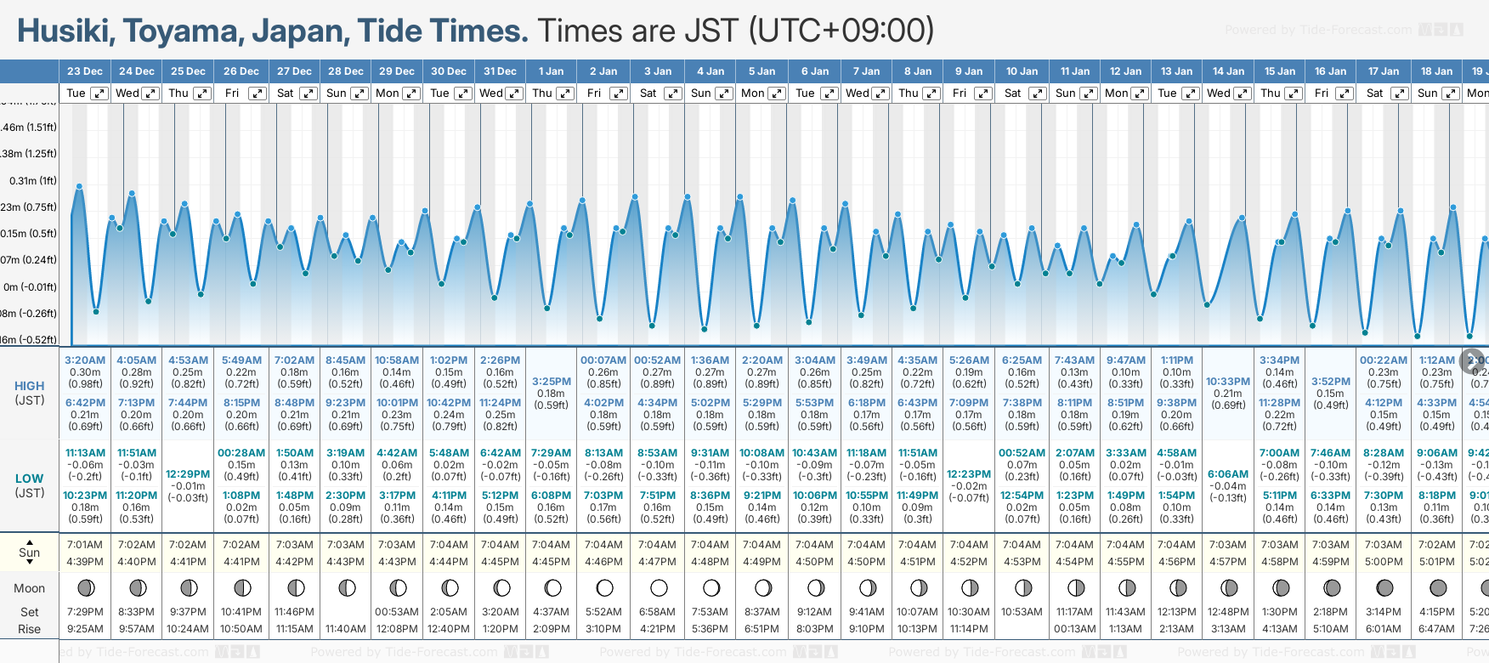1489x663 pixels.
Task: Select the 31 Dec date header
Action: coord(500,71)
